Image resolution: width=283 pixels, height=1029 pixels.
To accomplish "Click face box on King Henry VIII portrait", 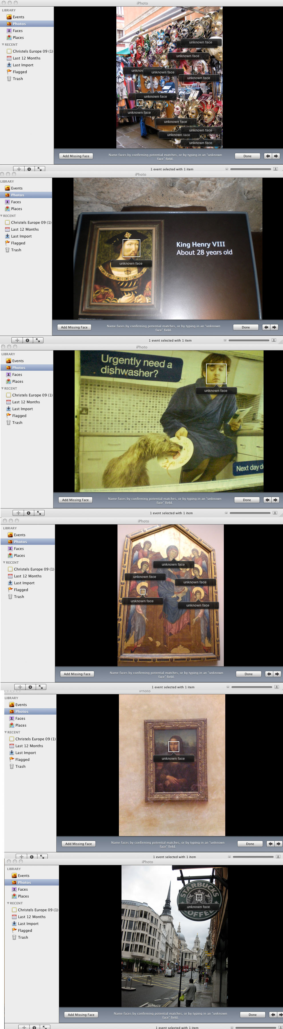I will [x=131, y=248].
